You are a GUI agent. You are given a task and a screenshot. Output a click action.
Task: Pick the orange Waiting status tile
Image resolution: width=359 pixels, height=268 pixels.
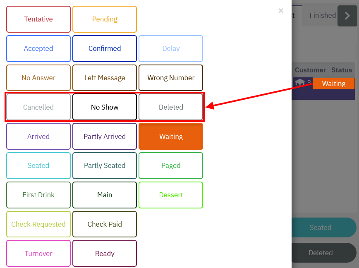click(x=171, y=136)
